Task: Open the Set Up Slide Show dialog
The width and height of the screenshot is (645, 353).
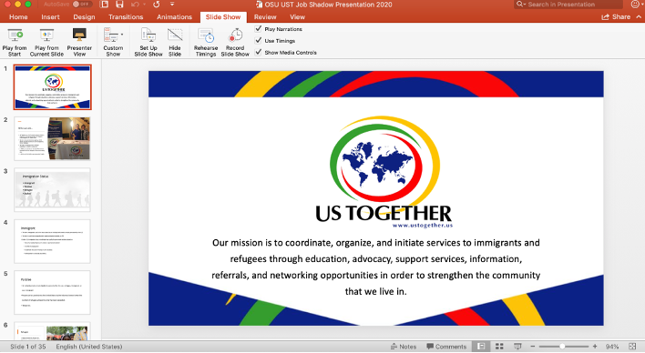Action: click(148, 43)
